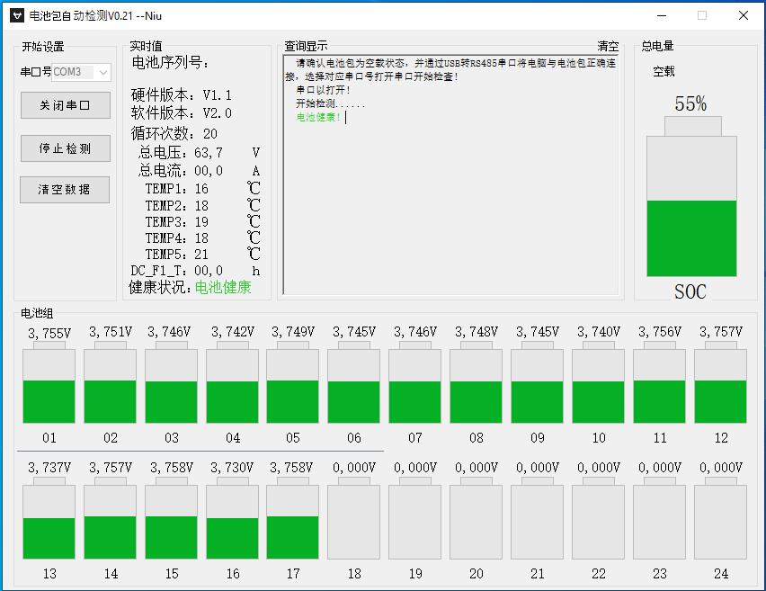Click empty battery cell 24 icon
The height and width of the screenshot is (591, 766).
point(720,522)
